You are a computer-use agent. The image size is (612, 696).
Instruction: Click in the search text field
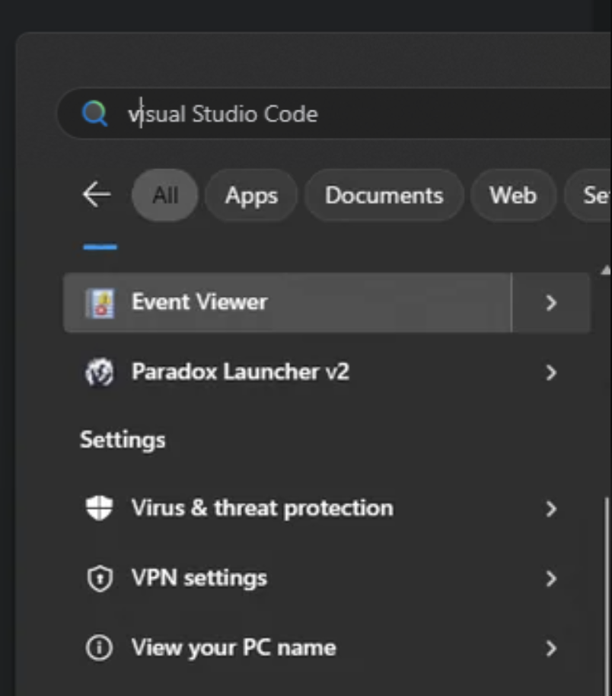click(343, 114)
